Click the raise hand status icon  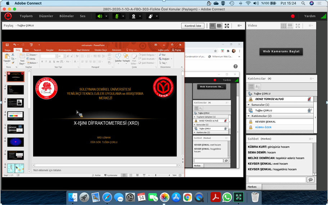click(150, 16)
